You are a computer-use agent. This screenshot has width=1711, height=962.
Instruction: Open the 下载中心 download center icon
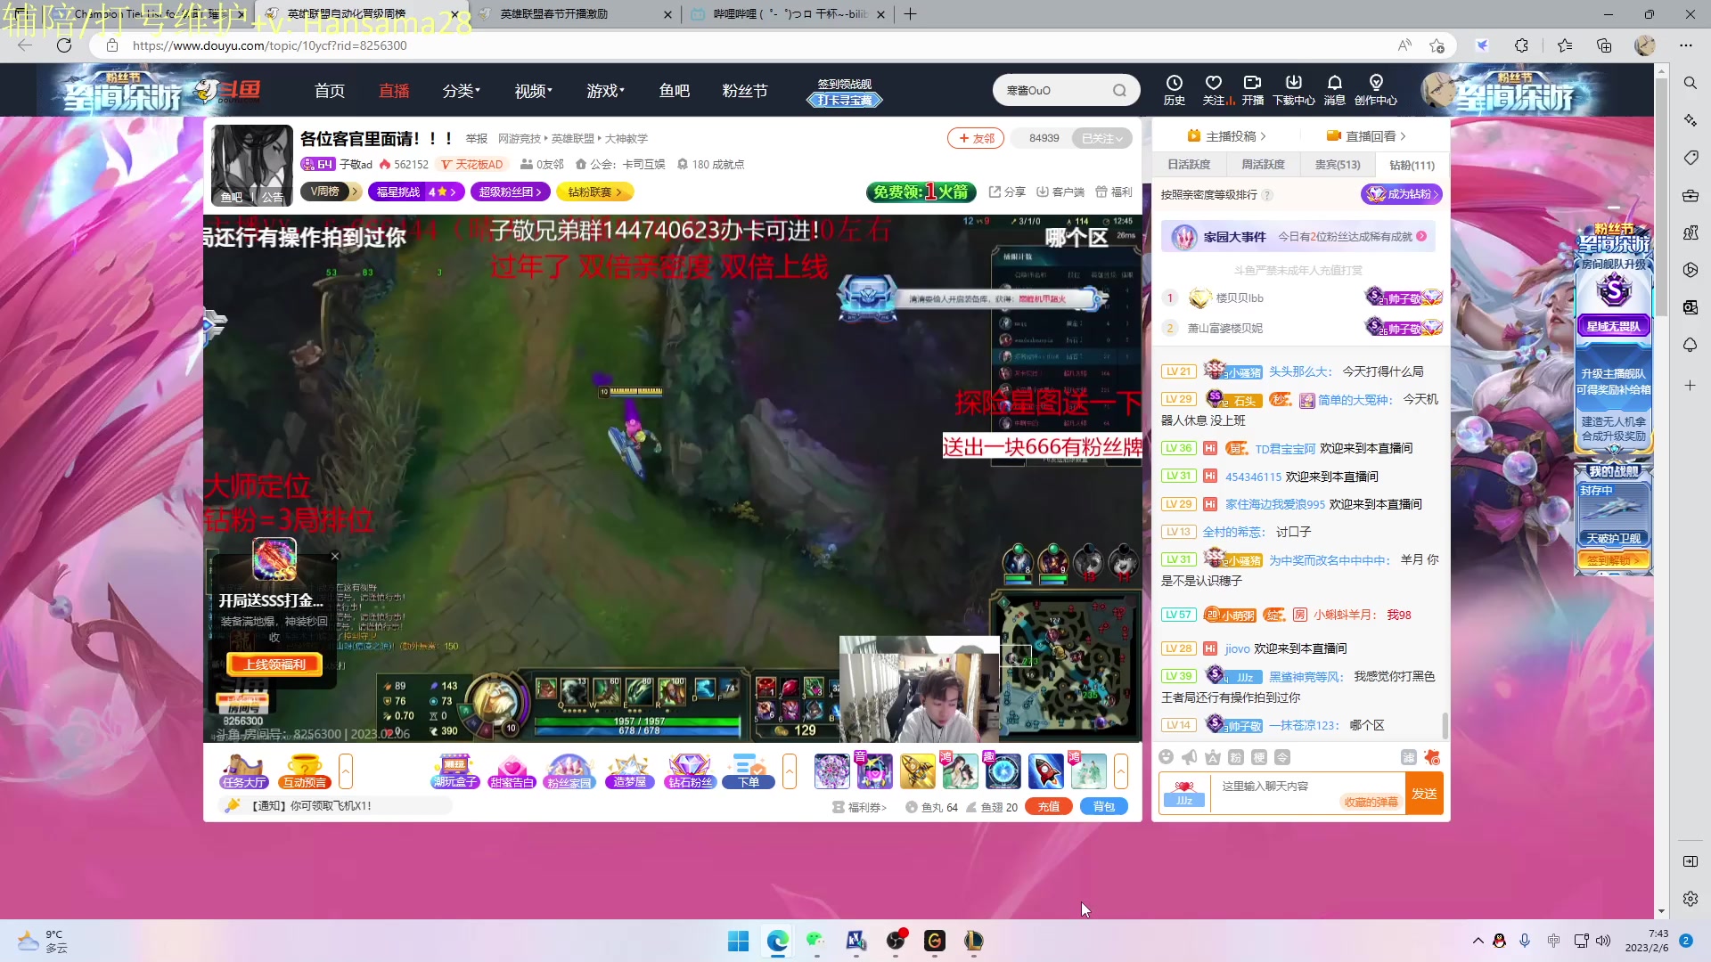click(x=1293, y=90)
